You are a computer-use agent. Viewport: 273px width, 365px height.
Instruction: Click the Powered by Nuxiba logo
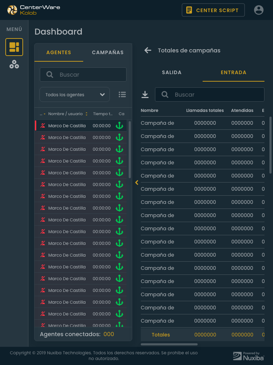(x=248, y=356)
